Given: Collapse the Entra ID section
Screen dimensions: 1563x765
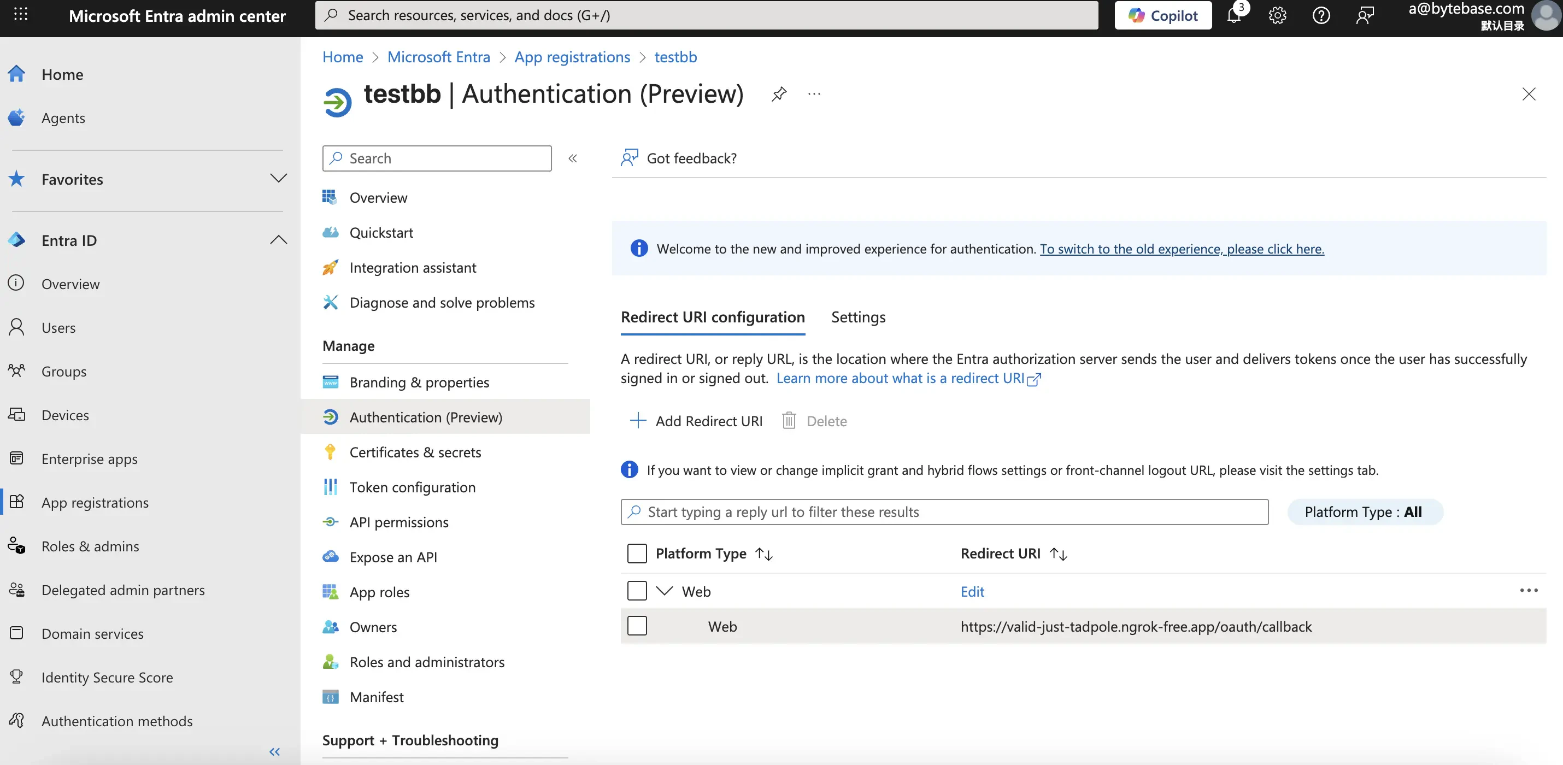Looking at the screenshot, I should 278,240.
